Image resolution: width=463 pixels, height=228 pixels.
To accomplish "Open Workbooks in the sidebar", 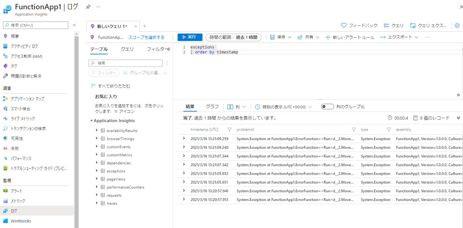I will click(21, 221).
